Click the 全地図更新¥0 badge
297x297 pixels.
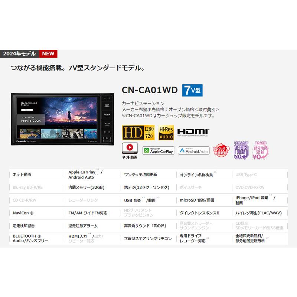click(241, 150)
